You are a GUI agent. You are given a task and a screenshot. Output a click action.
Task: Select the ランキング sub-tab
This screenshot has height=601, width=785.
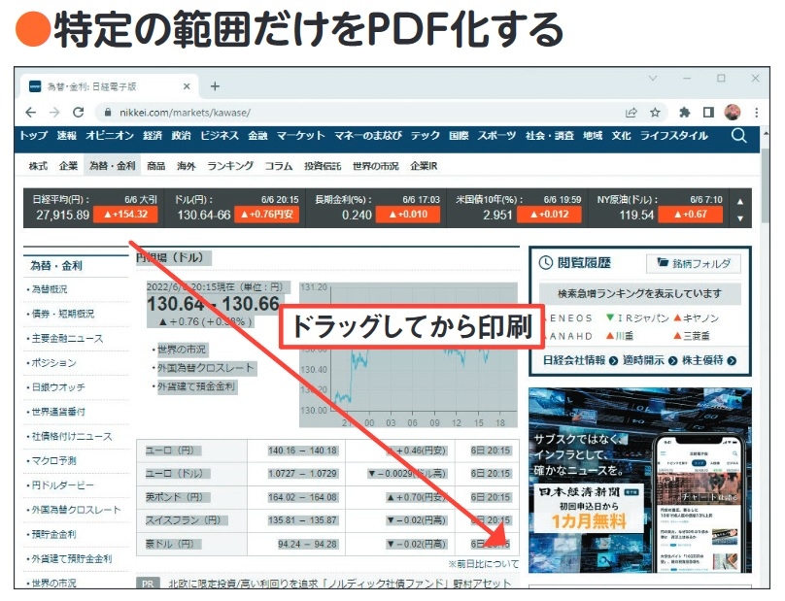pos(230,166)
